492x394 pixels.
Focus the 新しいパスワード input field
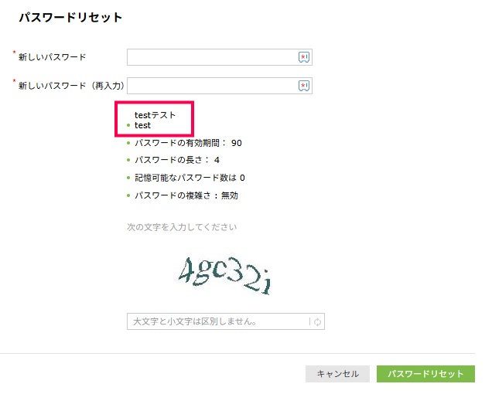(212, 57)
